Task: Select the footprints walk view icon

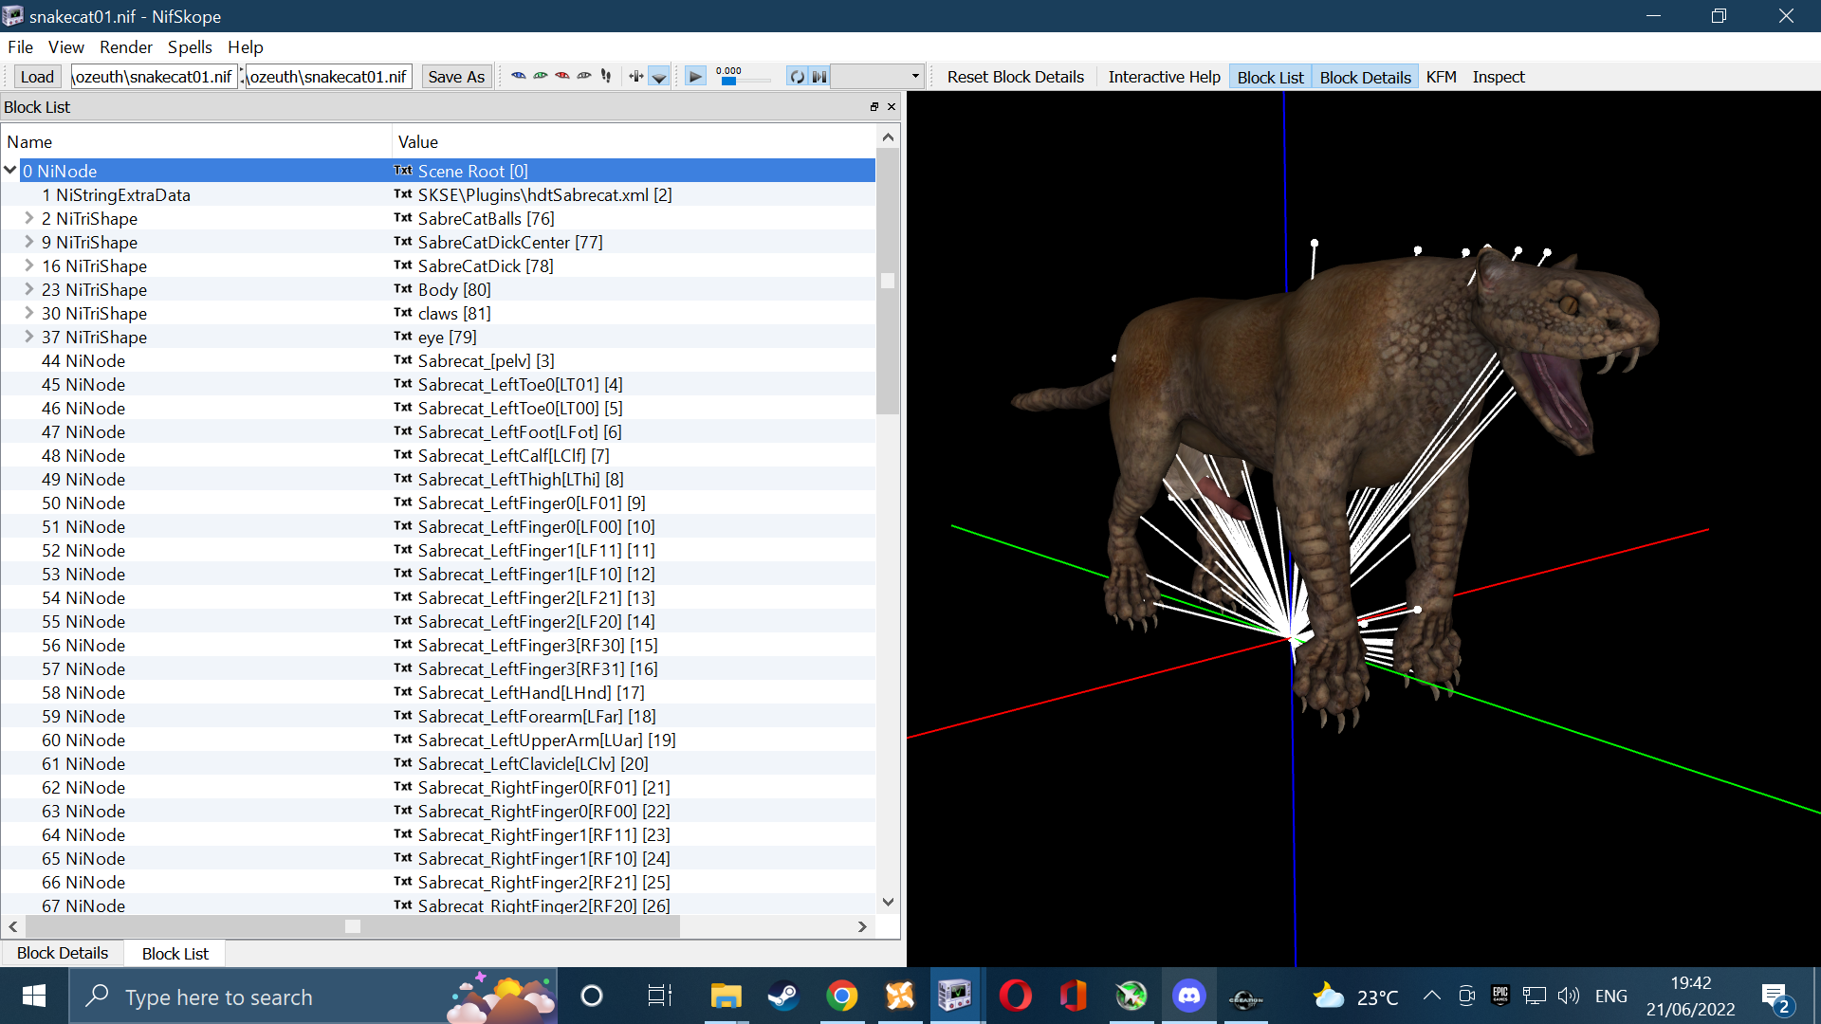Action: [x=606, y=76]
